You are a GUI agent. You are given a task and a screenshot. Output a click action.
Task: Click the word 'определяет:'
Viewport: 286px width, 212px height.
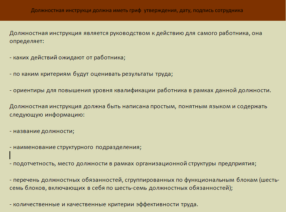27,41
